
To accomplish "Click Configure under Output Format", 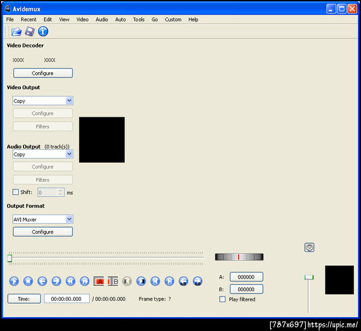I will coord(43,232).
